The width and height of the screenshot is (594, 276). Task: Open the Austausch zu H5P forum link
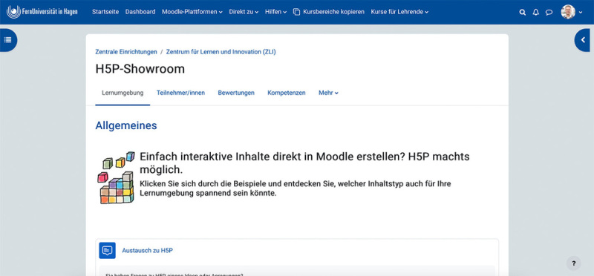coord(147,250)
